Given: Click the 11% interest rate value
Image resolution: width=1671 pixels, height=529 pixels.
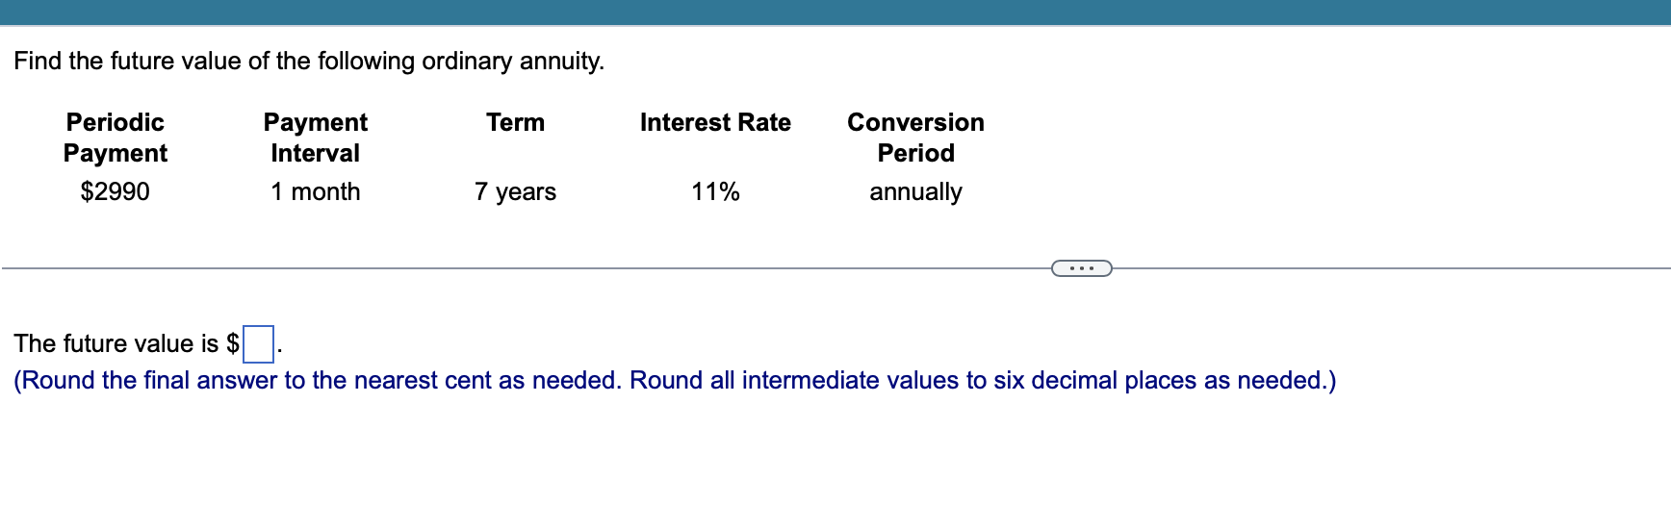Looking at the screenshot, I should point(715,191).
